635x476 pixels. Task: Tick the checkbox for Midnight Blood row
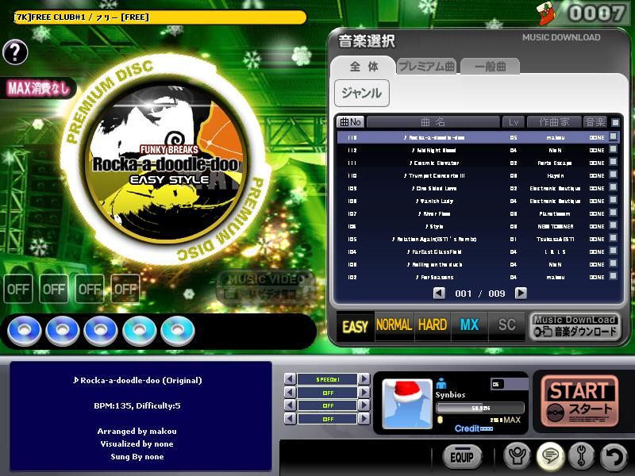[x=613, y=150]
